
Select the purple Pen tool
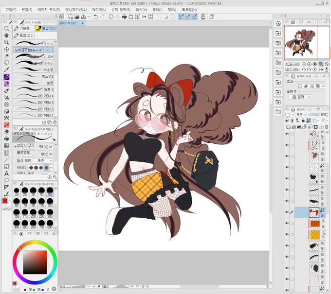click(6, 77)
